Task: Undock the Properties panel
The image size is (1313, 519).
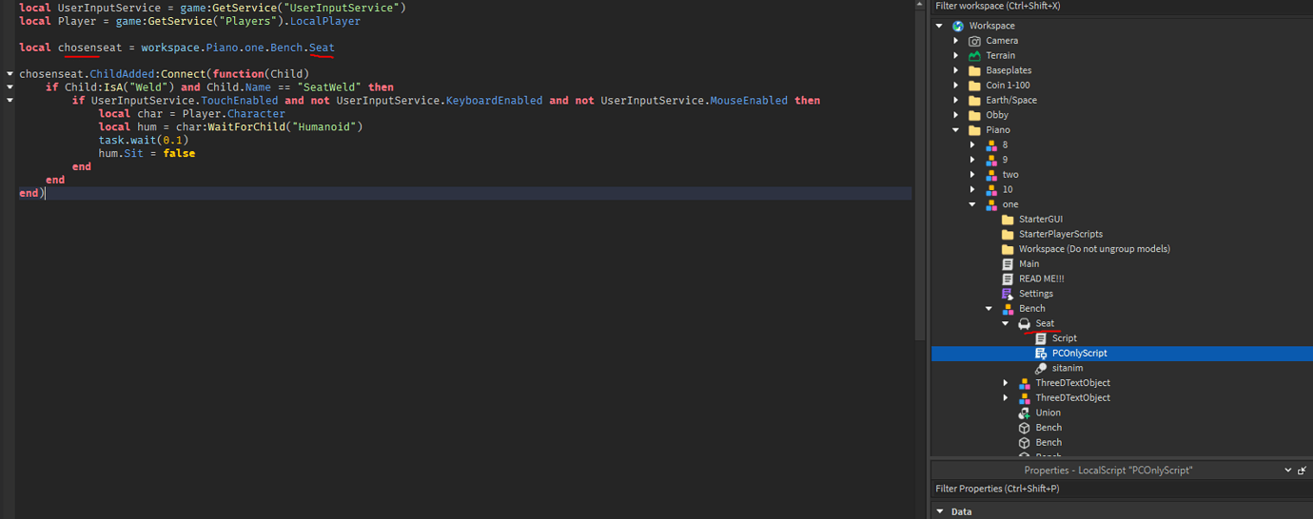Action: pos(1303,471)
